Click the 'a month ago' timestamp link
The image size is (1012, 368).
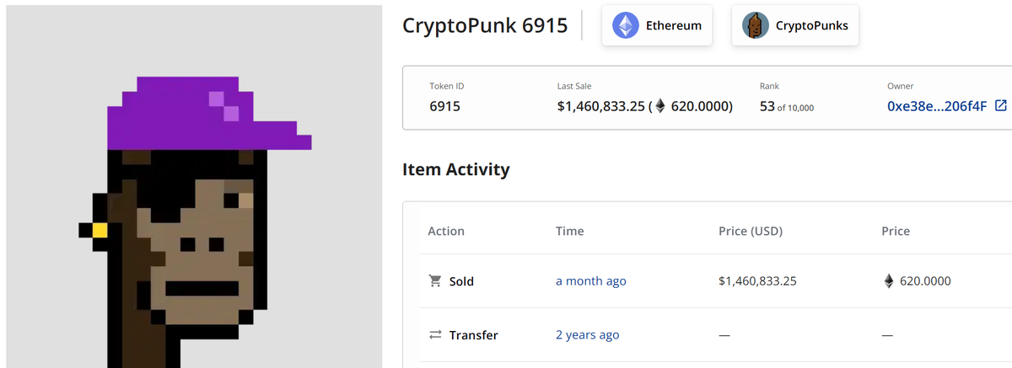click(591, 281)
